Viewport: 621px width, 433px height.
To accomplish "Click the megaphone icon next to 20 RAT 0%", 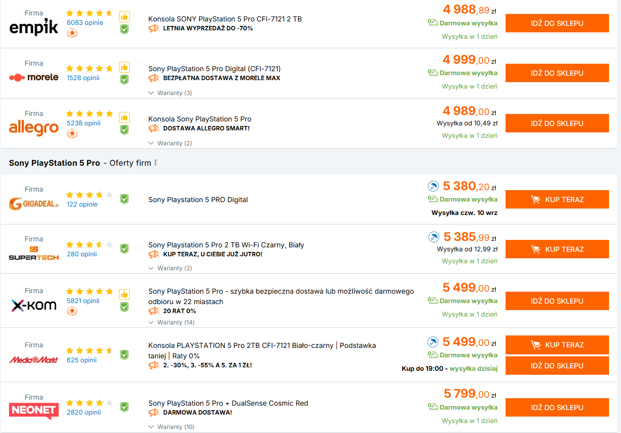I will pyautogui.click(x=154, y=311).
